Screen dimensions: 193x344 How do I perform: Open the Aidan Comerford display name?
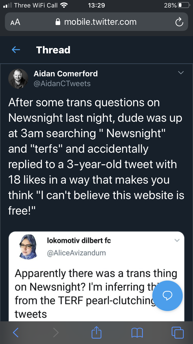pyautogui.click(x=66, y=73)
